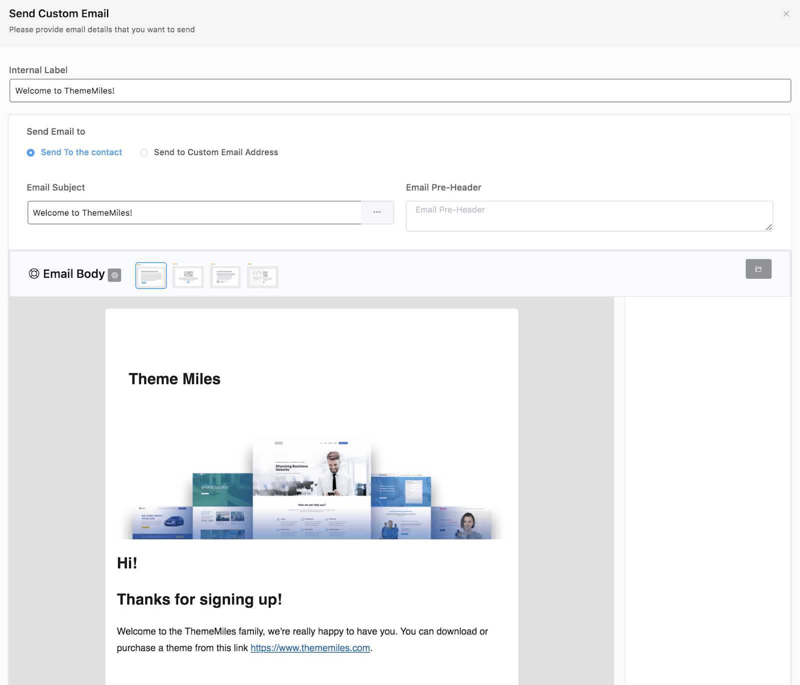Open the subject merge-codes ellipsis button

[x=377, y=213]
